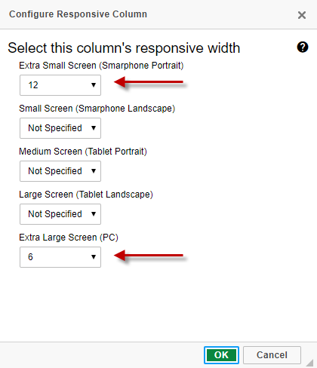
Task: Expand the Large Screen Not Specified dropdown
Action: click(x=60, y=214)
